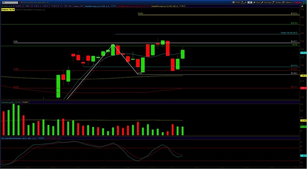Click the quick study flask icon next to Share
Viewport: 307px width, 169px height.
(242, 2)
